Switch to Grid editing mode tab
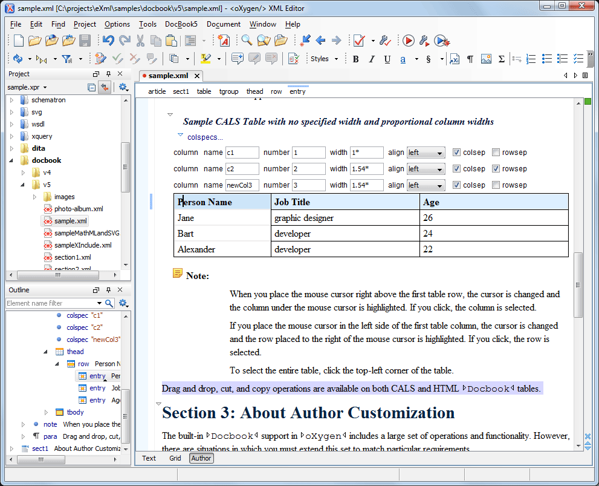This screenshot has height=486, width=599. (x=175, y=458)
